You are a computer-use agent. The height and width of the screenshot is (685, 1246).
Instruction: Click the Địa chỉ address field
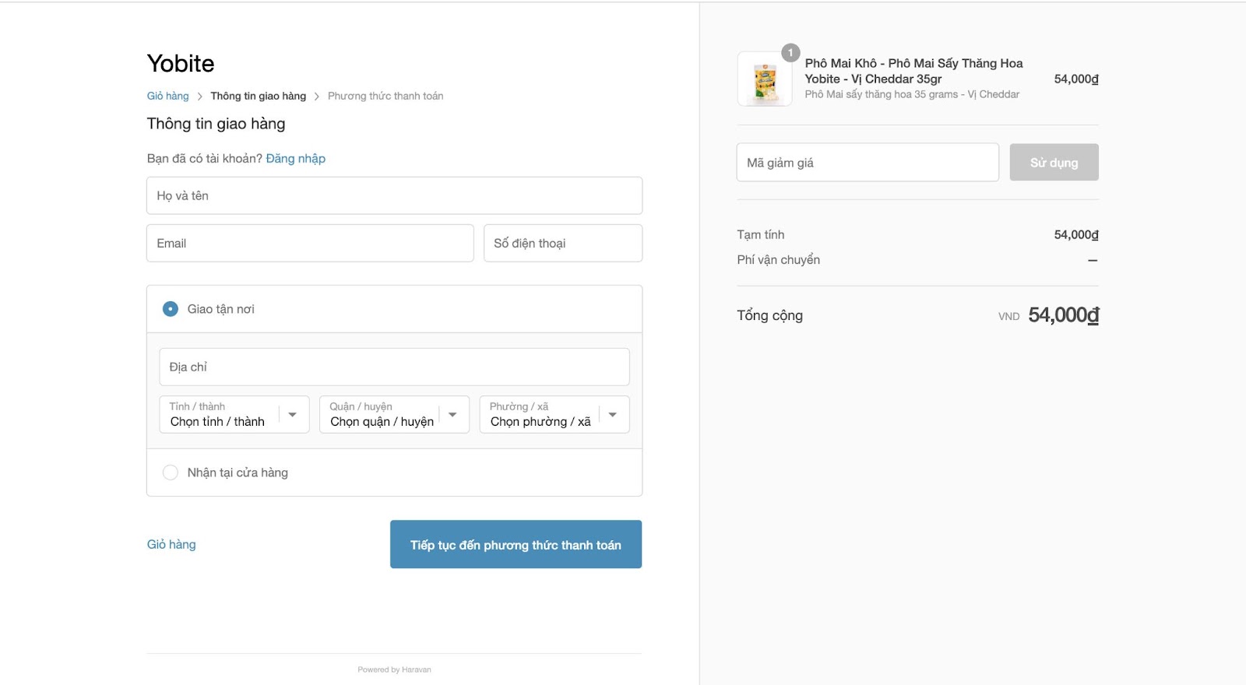pyautogui.click(x=394, y=367)
